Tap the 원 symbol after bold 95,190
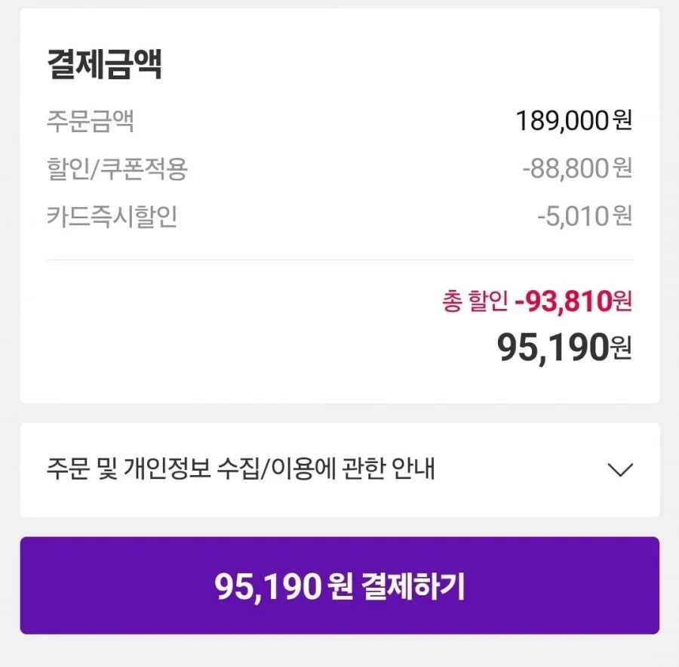 pos(621,349)
